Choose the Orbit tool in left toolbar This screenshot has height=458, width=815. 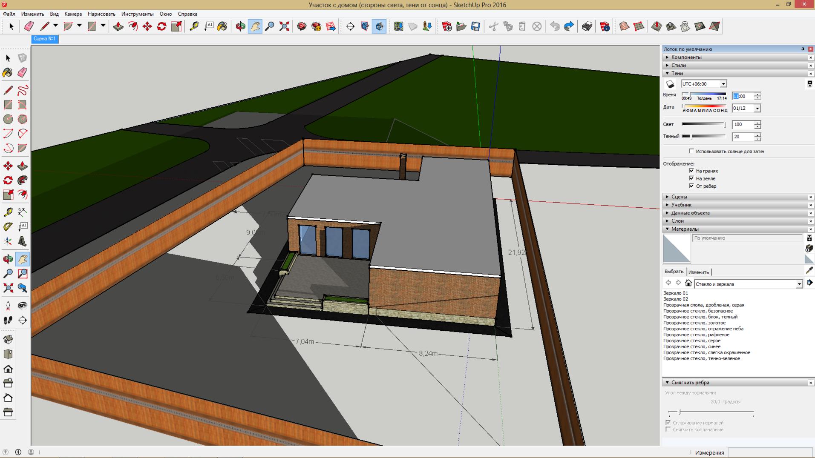point(8,259)
